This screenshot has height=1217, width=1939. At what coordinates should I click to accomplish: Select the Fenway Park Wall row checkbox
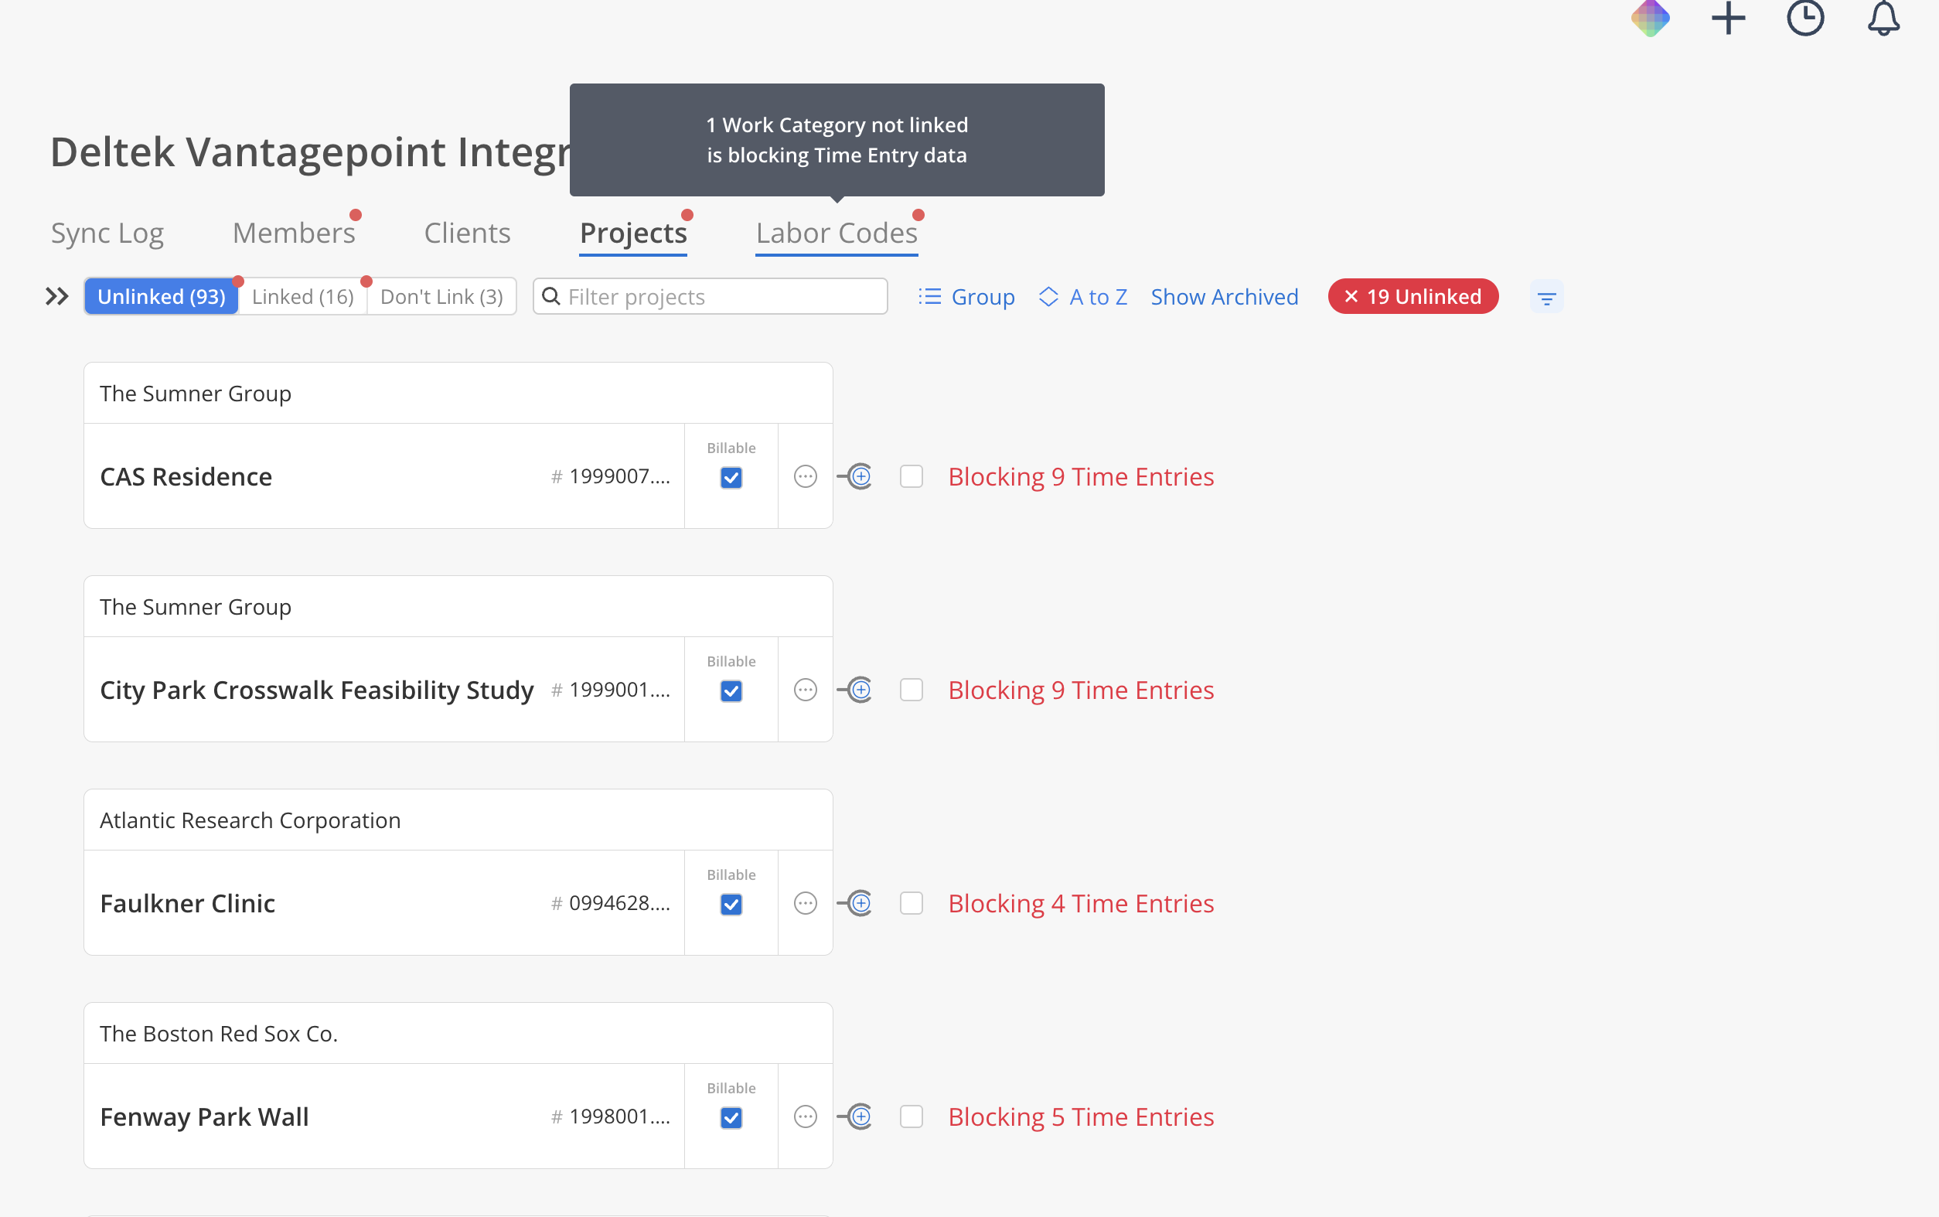(912, 1116)
